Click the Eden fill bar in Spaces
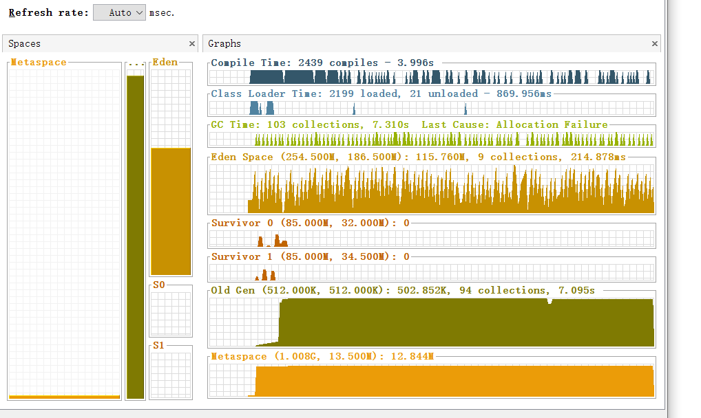This screenshot has height=418, width=701. click(x=171, y=211)
